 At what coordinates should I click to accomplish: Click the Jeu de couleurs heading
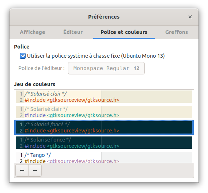35,84
